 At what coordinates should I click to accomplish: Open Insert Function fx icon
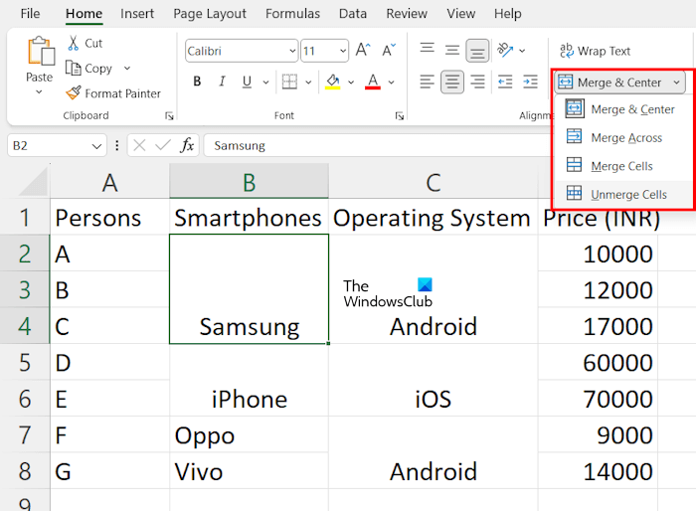[187, 145]
